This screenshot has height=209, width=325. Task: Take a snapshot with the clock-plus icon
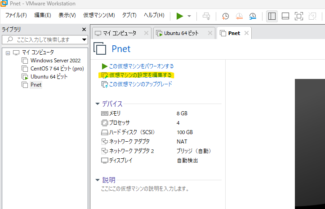coord(225,16)
